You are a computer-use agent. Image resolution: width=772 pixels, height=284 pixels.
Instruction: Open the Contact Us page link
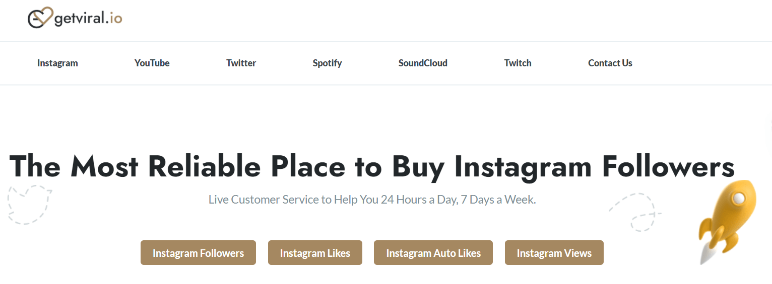point(610,63)
